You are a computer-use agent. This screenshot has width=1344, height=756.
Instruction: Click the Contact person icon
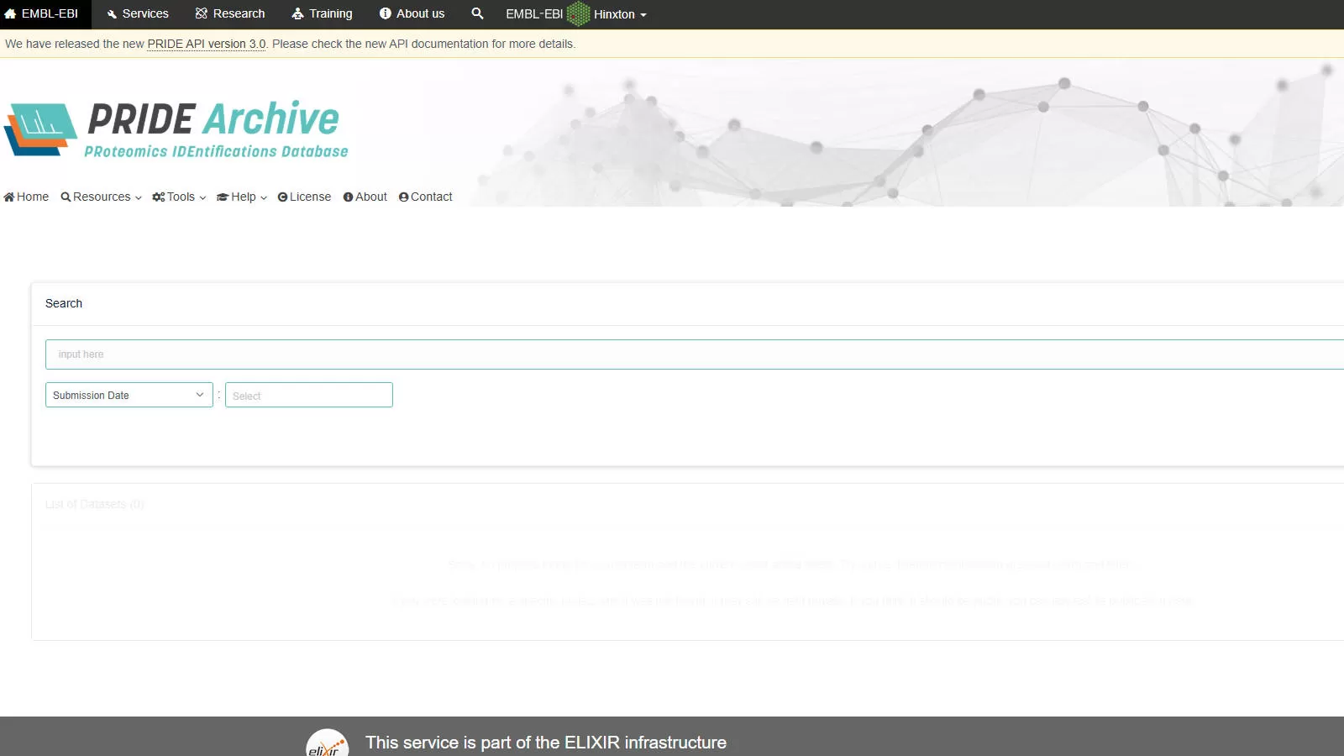(403, 197)
